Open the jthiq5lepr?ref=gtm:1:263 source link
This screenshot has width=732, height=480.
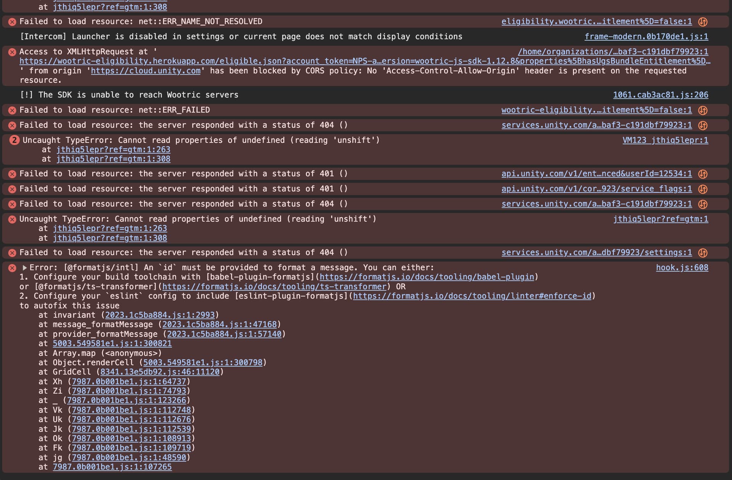tap(112, 149)
